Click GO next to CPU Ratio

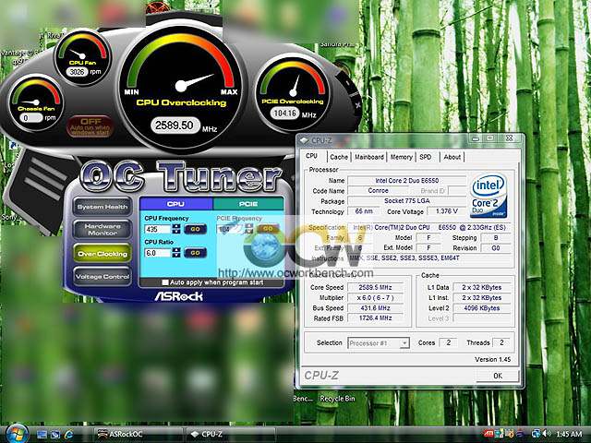coord(195,253)
